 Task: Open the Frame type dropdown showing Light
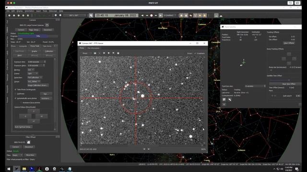33,74
